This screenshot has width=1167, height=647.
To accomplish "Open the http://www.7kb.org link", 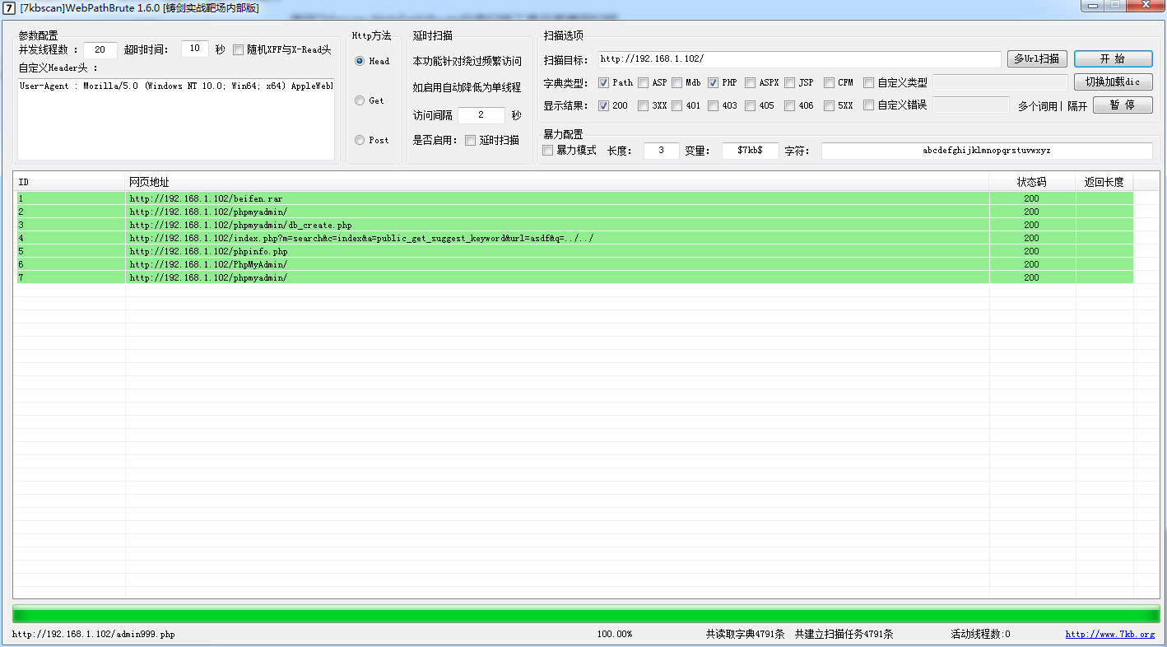I will 1109,635.
